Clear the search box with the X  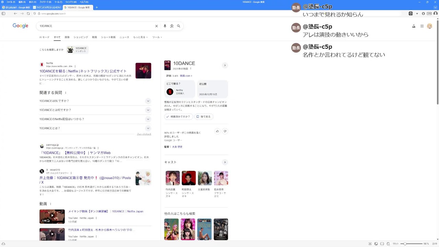pos(156,26)
